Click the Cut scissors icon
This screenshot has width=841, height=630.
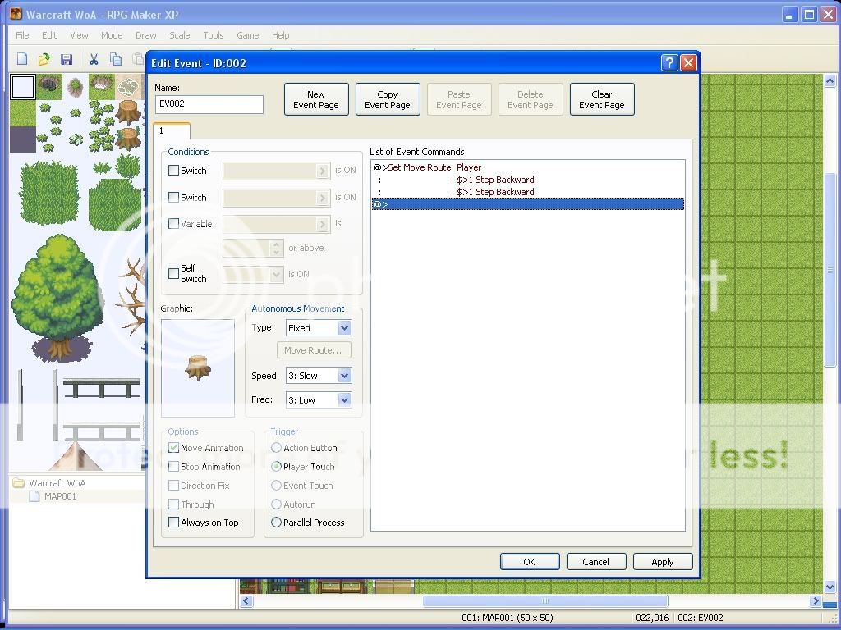94,59
